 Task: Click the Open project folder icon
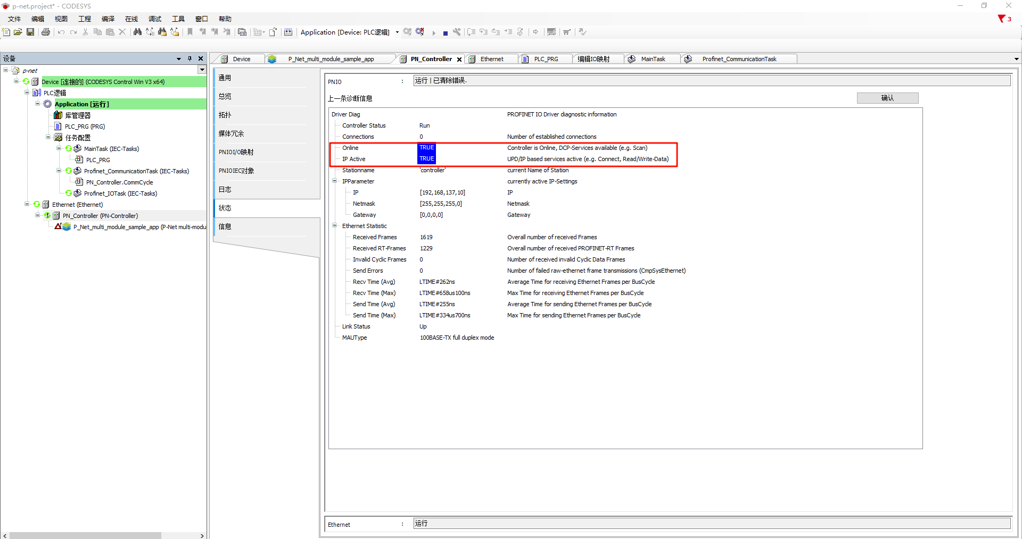pyautogui.click(x=18, y=32)
